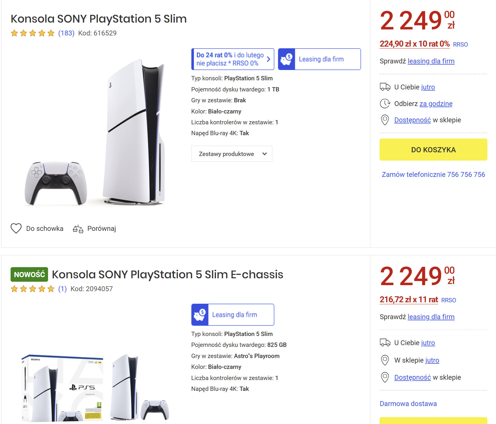Viewport: 496px width, 424px height.
Task: Add PlayStation 5 Slim to cart with DO KOSZYKA
Action: [x=433, y=150]
